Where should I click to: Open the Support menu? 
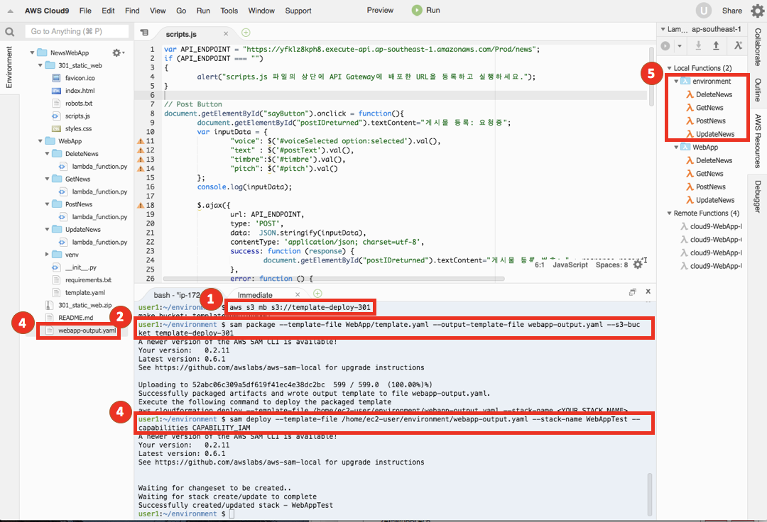[x=298, y=11]
